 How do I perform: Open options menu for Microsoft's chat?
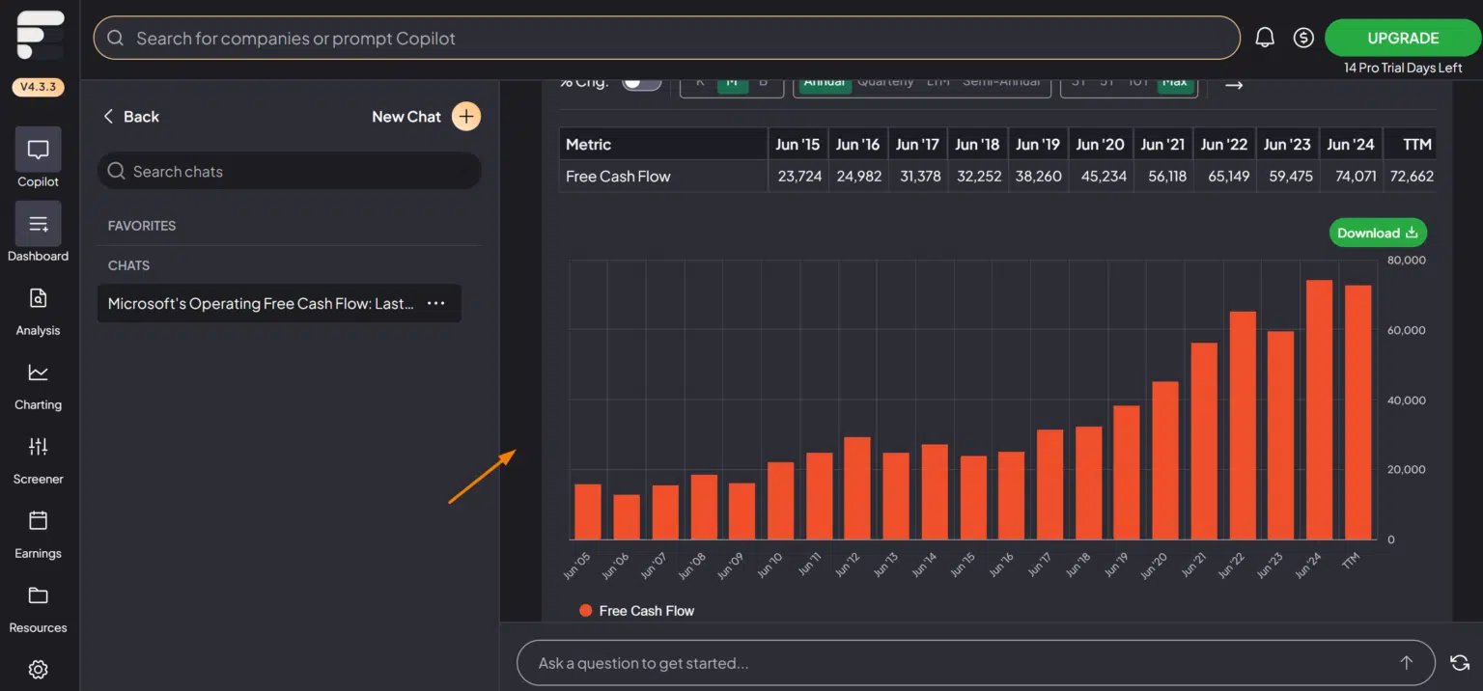tap(435, 303)
